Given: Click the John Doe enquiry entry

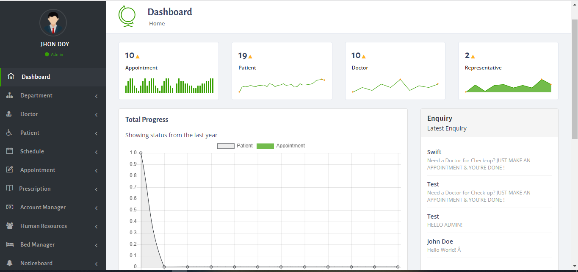Looking at the screenshot, I should (440, 241).
